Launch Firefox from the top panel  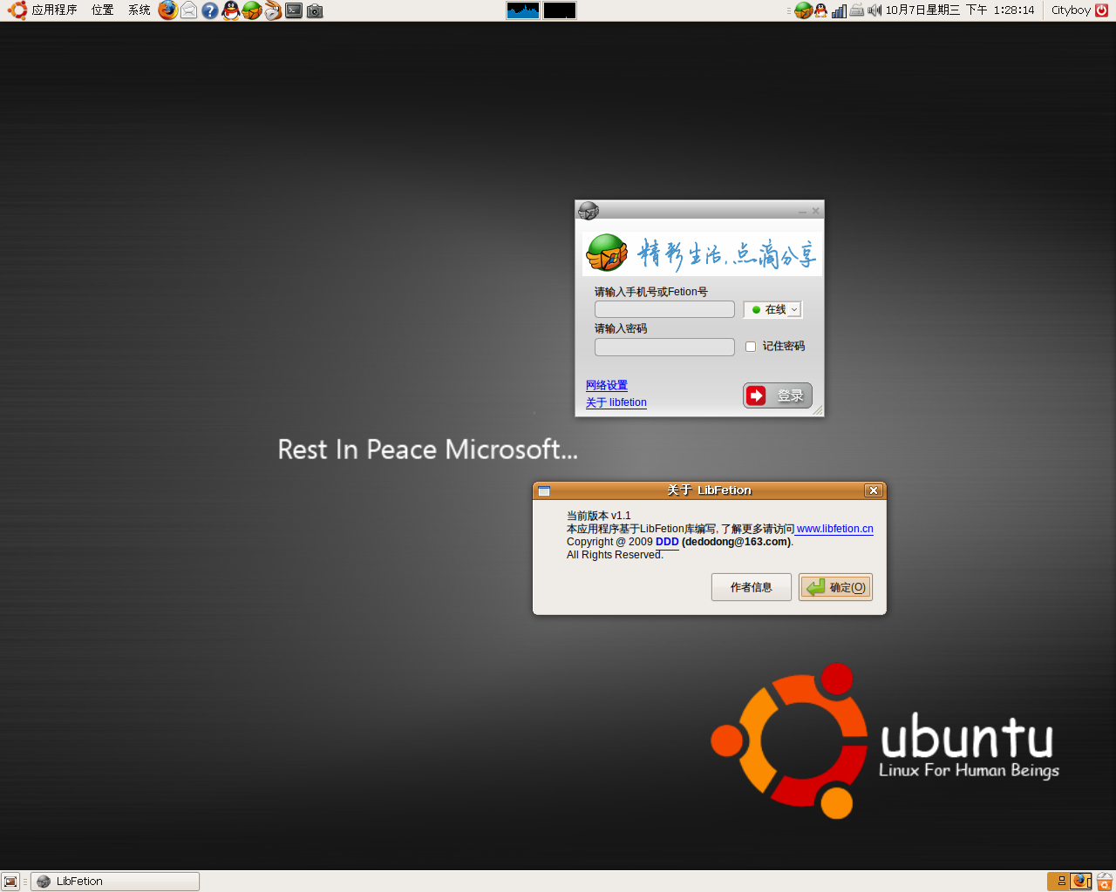(x=168, y=10)
